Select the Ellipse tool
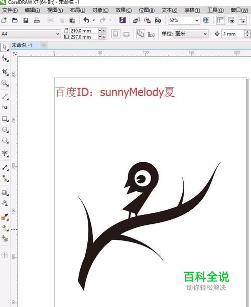Viewport: 251px width, 307px height. pyautogui.click(x=5, y=129)
